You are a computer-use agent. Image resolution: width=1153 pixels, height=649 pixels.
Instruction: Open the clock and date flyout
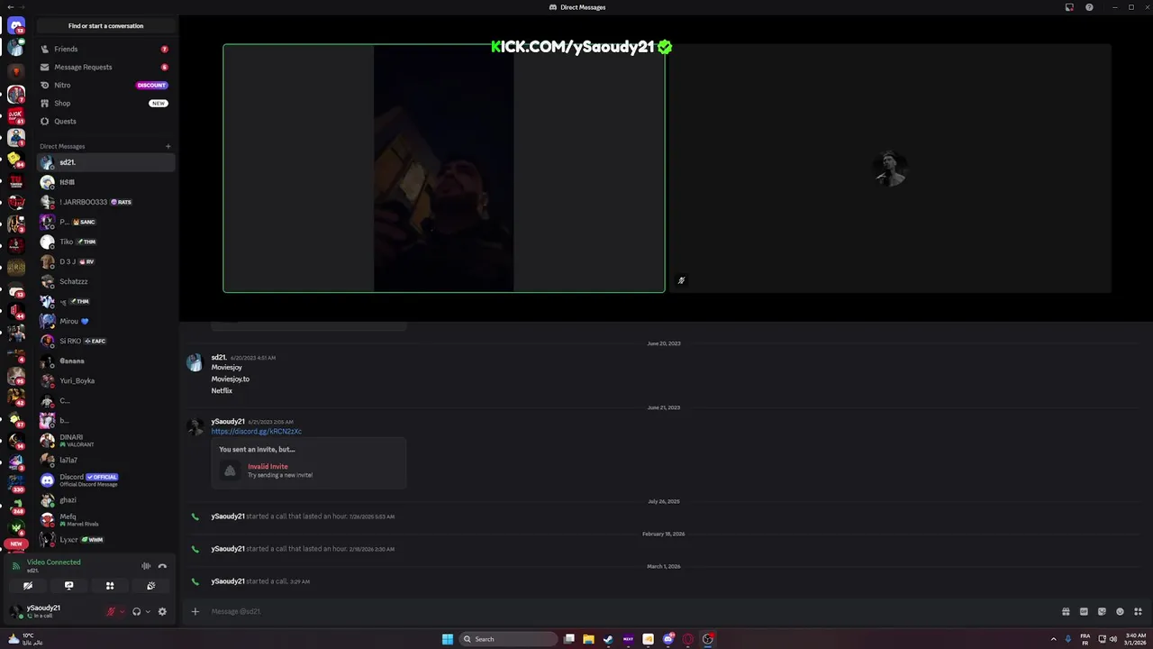[x=1136, y=639]
